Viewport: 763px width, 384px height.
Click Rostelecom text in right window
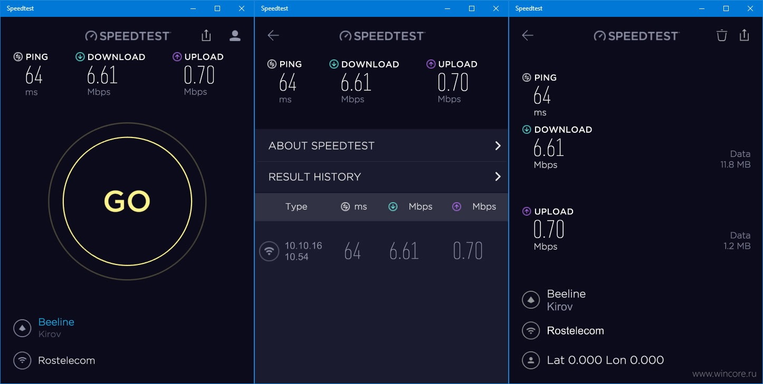pos(575,331)
